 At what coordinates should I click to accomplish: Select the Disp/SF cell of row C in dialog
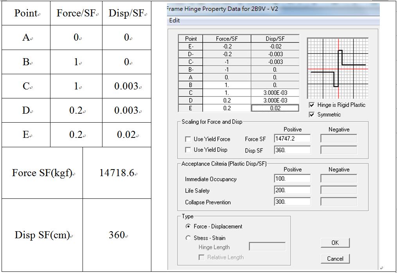click(275, 93)
